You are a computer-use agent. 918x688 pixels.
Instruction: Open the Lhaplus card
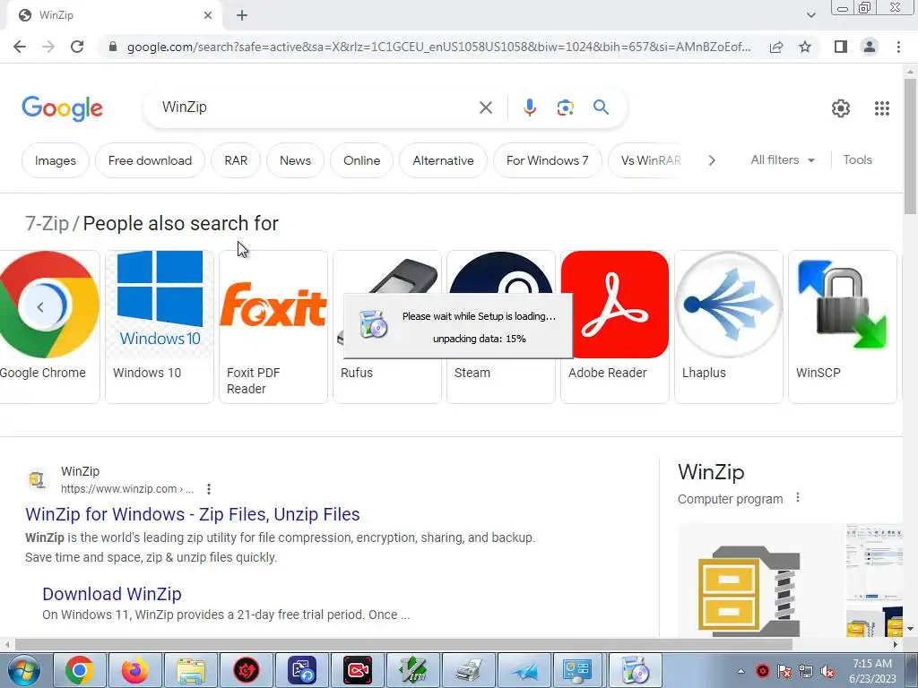pyautogui.click(x=728, y=327)
